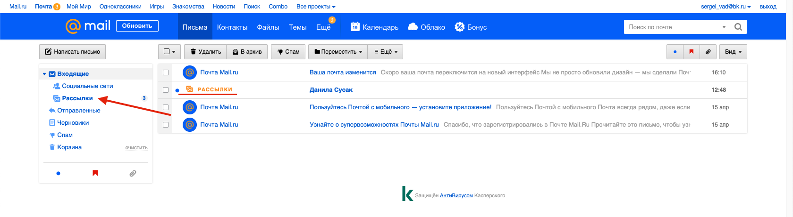Screen dimensions: 793x217
Task: Open Знакомства link in top bar
Action: click(188, 7)
